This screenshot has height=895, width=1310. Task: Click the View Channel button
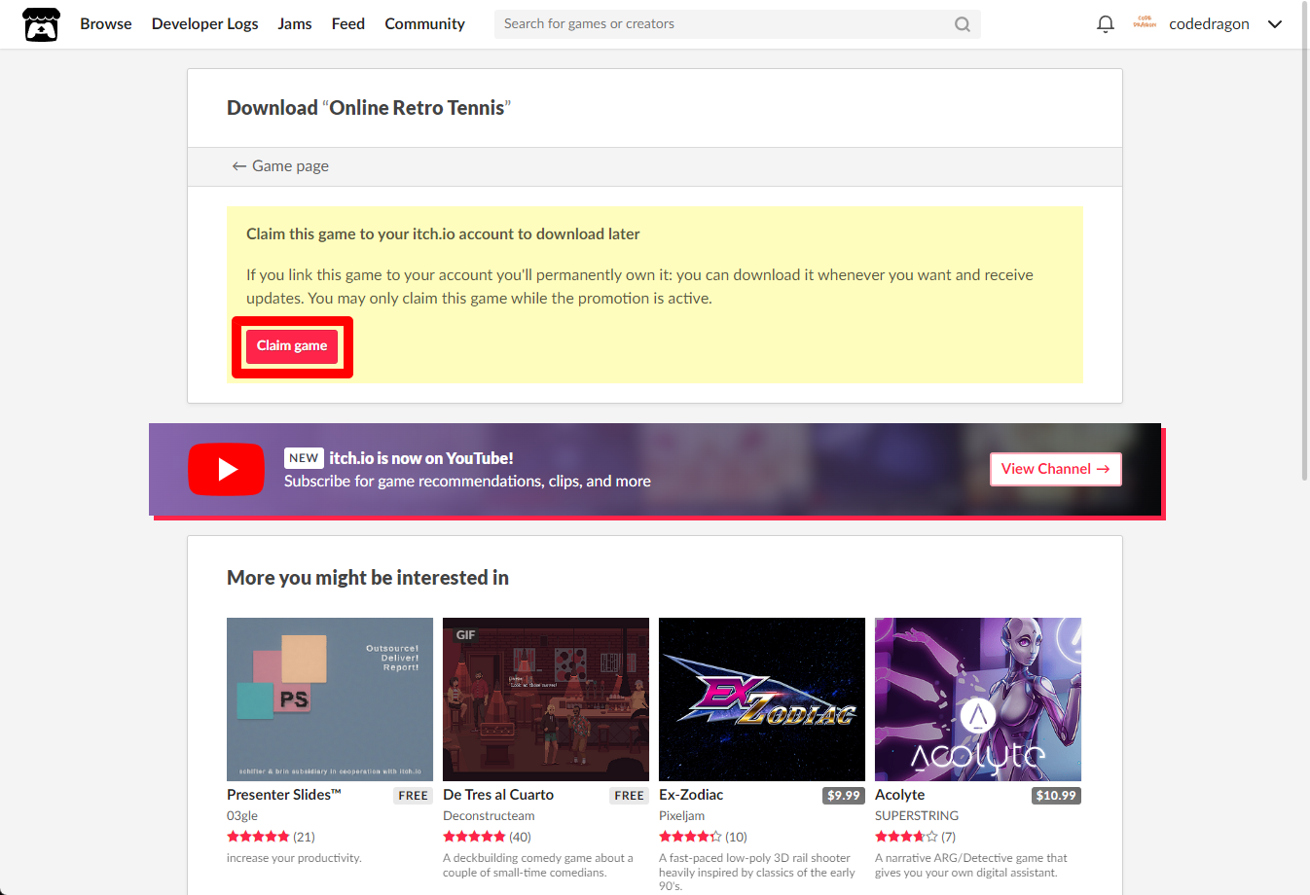1056,469
